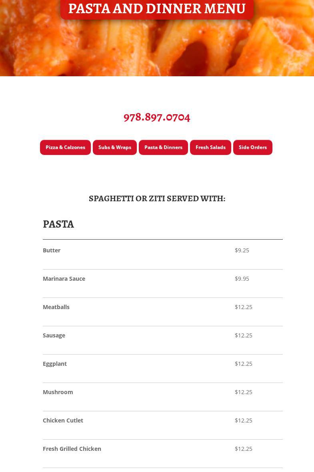This screenshot has width=314, height=472.
Task: Click the Chicken Cutlet item
Action: tap(63, 420)
